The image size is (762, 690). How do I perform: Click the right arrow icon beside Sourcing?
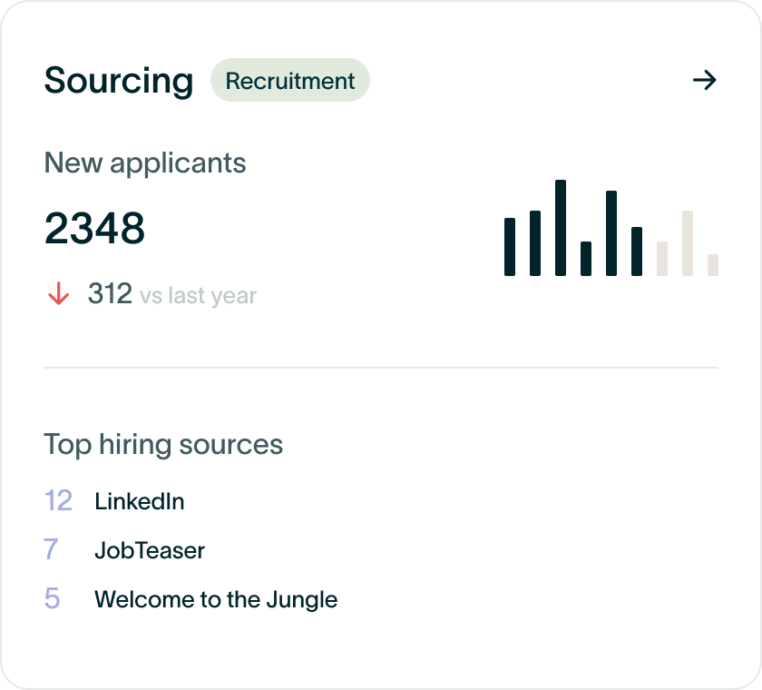point(704,81)
